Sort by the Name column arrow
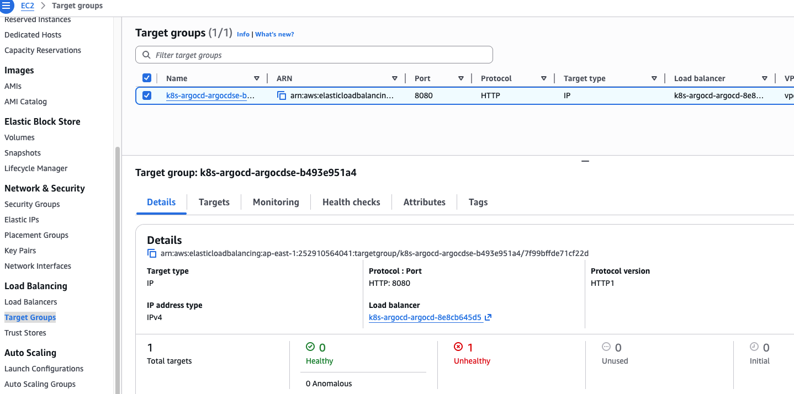794x394 pixels. (x=257, y=78)
